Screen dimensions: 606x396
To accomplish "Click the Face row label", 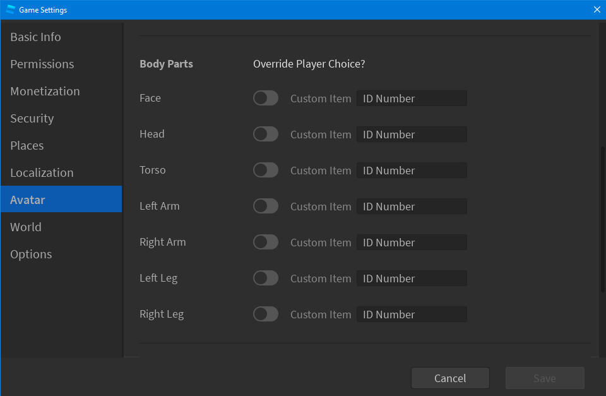I will [x=150, y=99].
